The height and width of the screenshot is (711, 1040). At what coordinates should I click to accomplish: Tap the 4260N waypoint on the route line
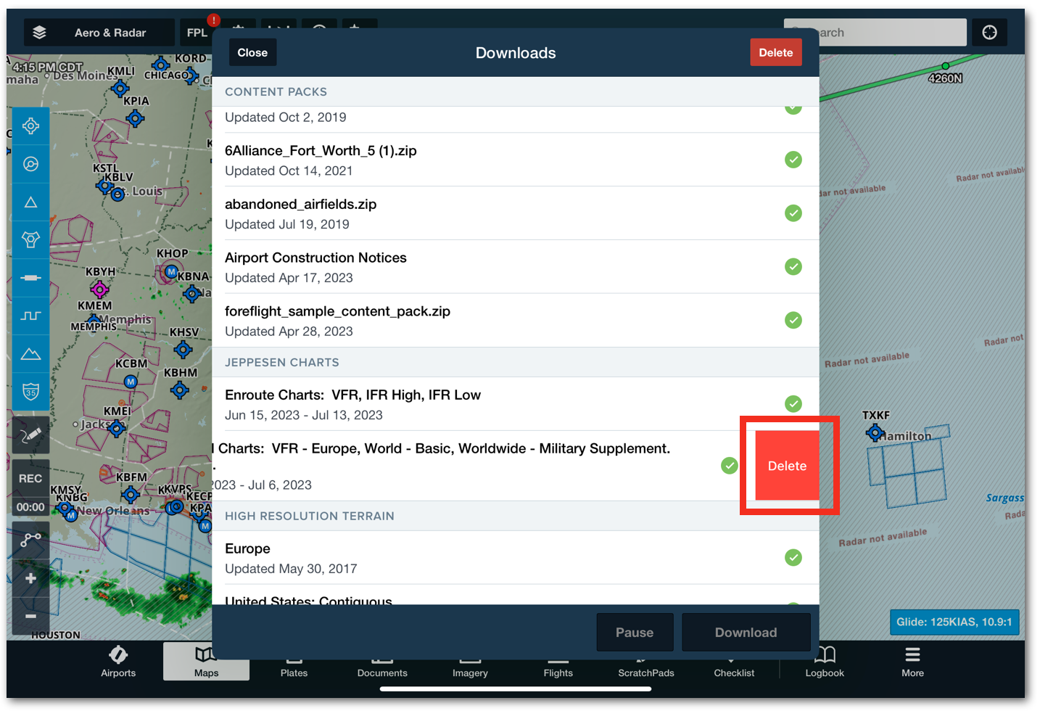[946, 66]
